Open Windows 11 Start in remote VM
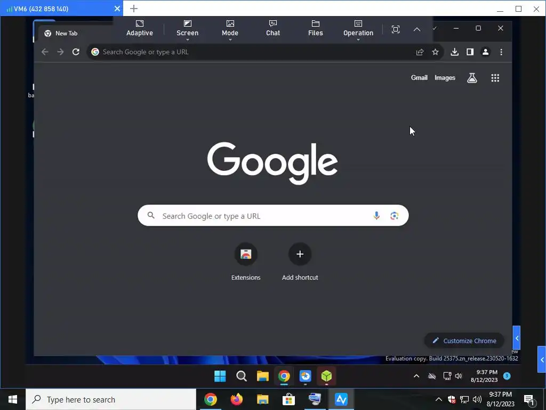This screenshot has height=410, width=546. pos(220,376)
